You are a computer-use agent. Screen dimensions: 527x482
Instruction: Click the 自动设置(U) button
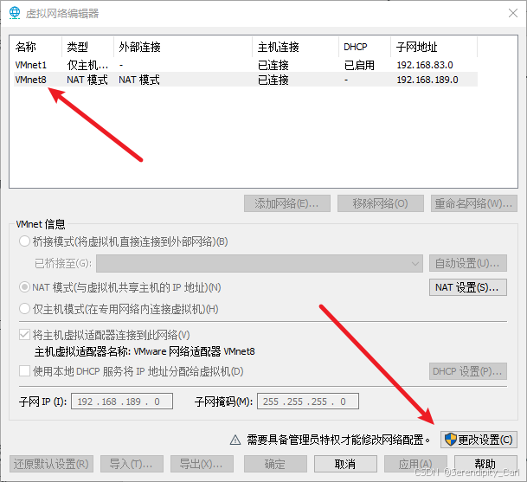pos(468,263)
